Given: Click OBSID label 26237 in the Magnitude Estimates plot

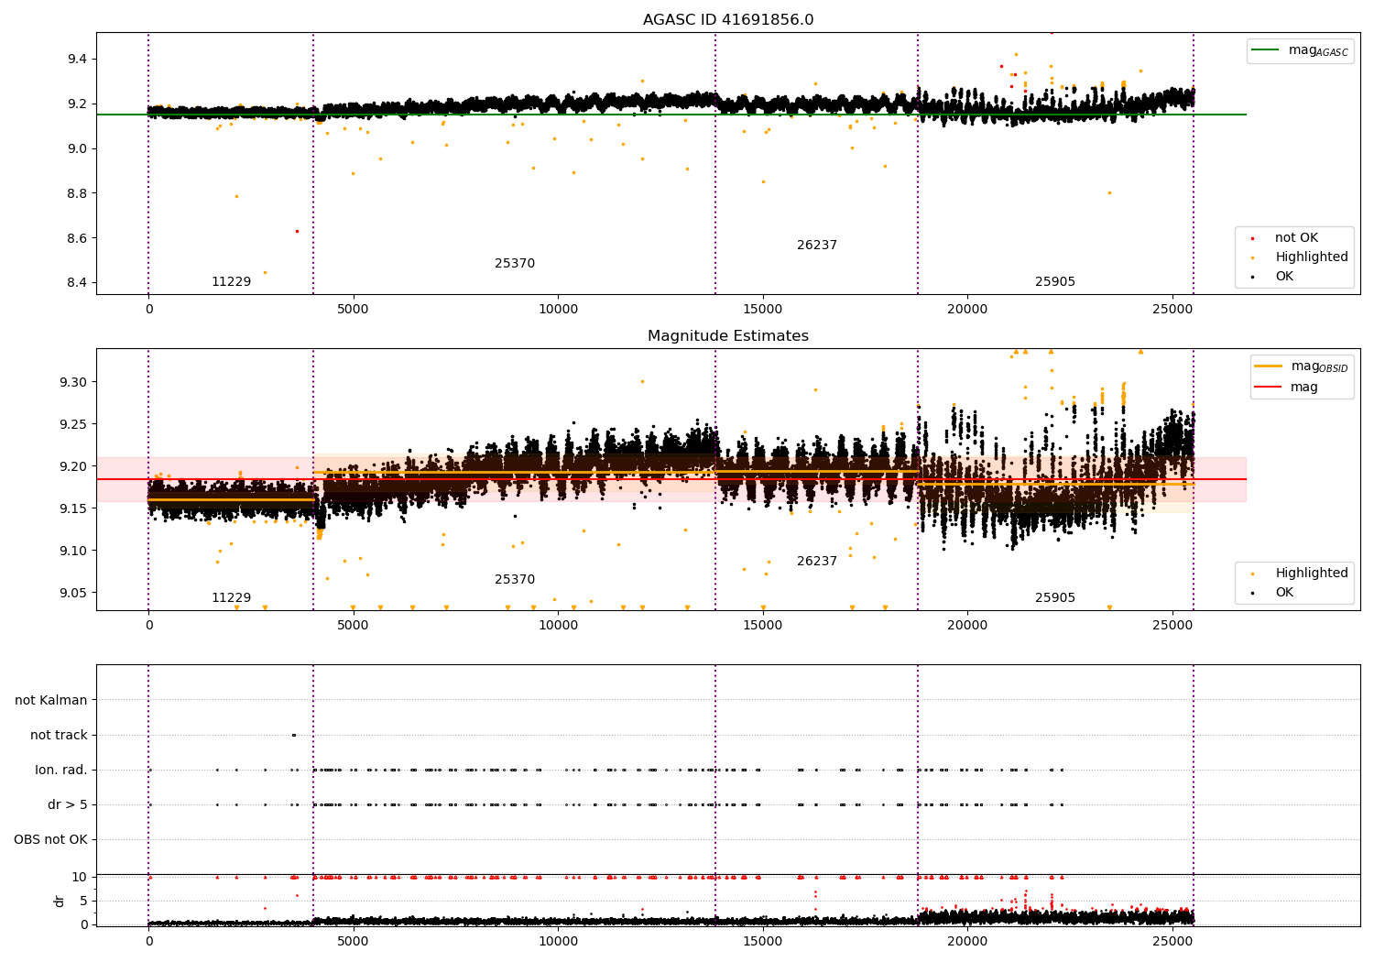Looking at the screenshot, I should click(x=817, y=561).
